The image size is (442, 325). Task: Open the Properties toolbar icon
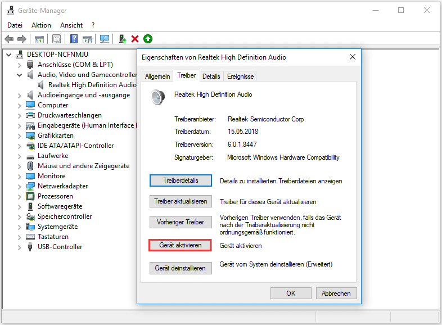click(x=57, y=39)
